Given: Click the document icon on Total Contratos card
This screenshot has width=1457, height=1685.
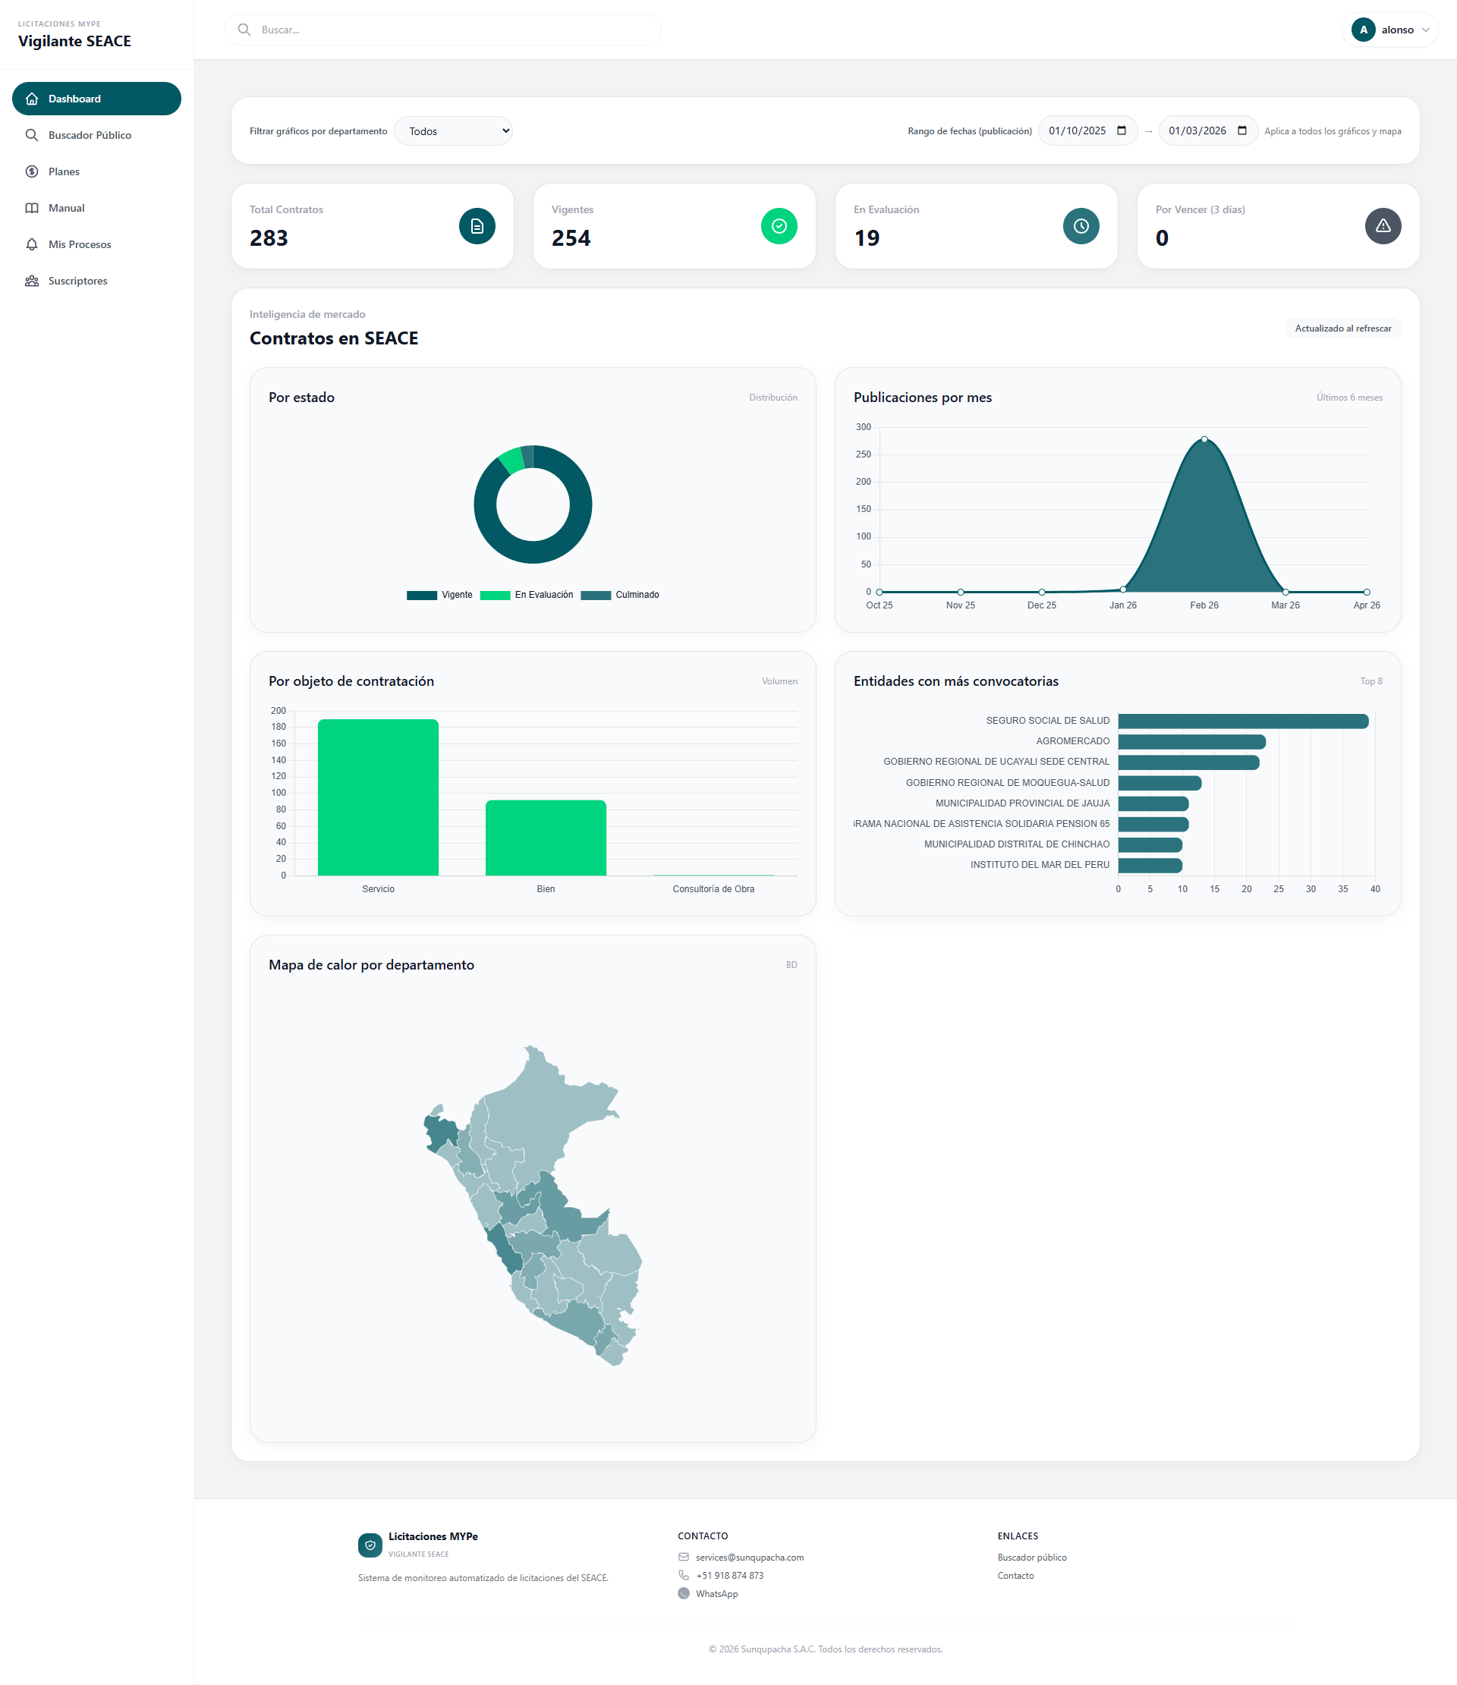Looking at the screenshot, I should point(477,226).
